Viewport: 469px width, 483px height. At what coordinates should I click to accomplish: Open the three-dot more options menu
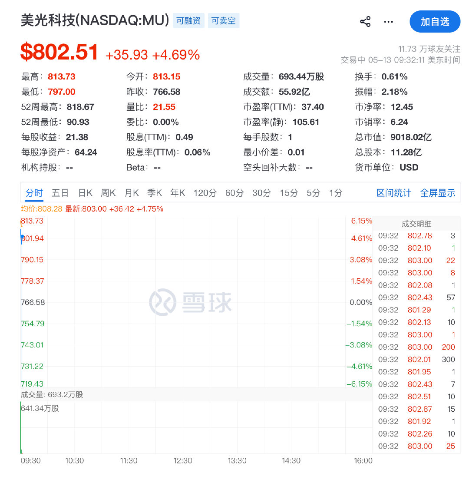pyautogui.click(x=388, y=22)
